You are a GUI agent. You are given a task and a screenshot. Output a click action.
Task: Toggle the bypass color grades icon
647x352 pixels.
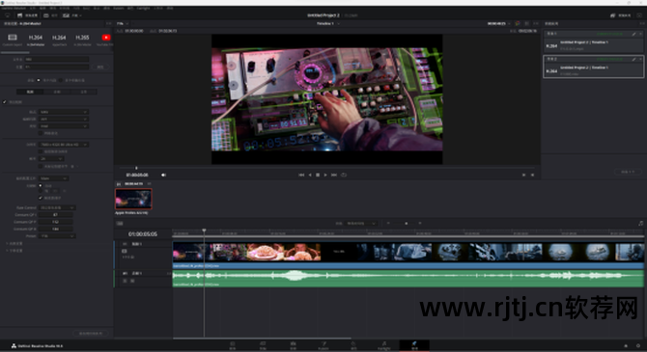[x=518, y=23]
